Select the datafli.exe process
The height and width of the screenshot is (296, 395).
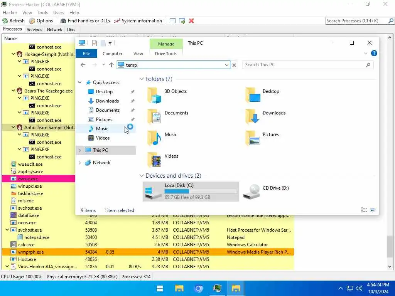(39, 215)
